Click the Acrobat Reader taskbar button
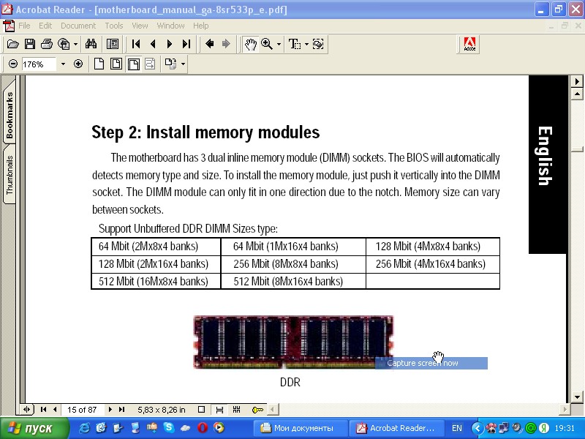Viewport: 585px width, 439px height. pos(396,428)
